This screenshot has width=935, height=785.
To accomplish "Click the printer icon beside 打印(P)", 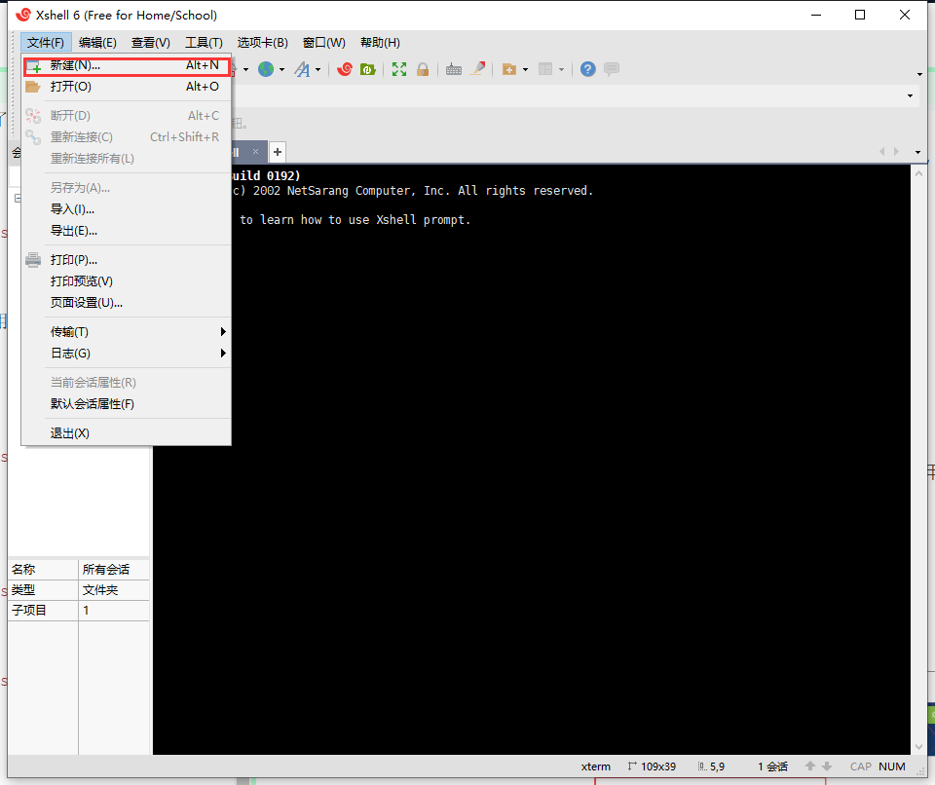I will coord(33,260).
